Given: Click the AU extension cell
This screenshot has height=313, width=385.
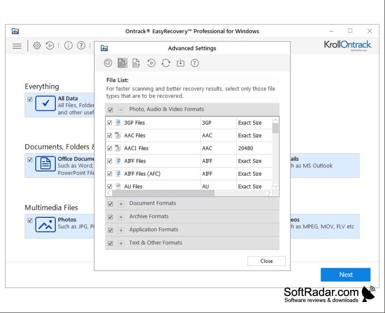Looking at the screenshot, I should (206, 186).
